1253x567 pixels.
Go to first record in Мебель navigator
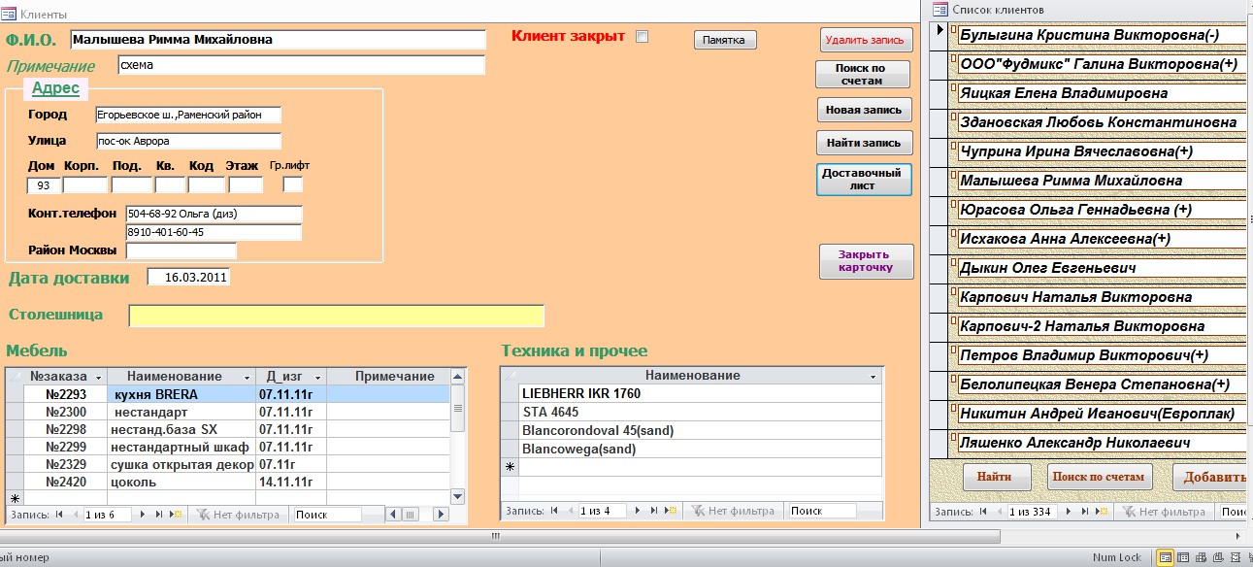point(59,515)
